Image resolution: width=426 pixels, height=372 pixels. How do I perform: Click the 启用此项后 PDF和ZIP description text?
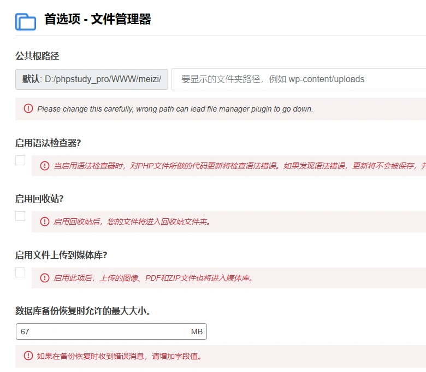coord(153,278)
